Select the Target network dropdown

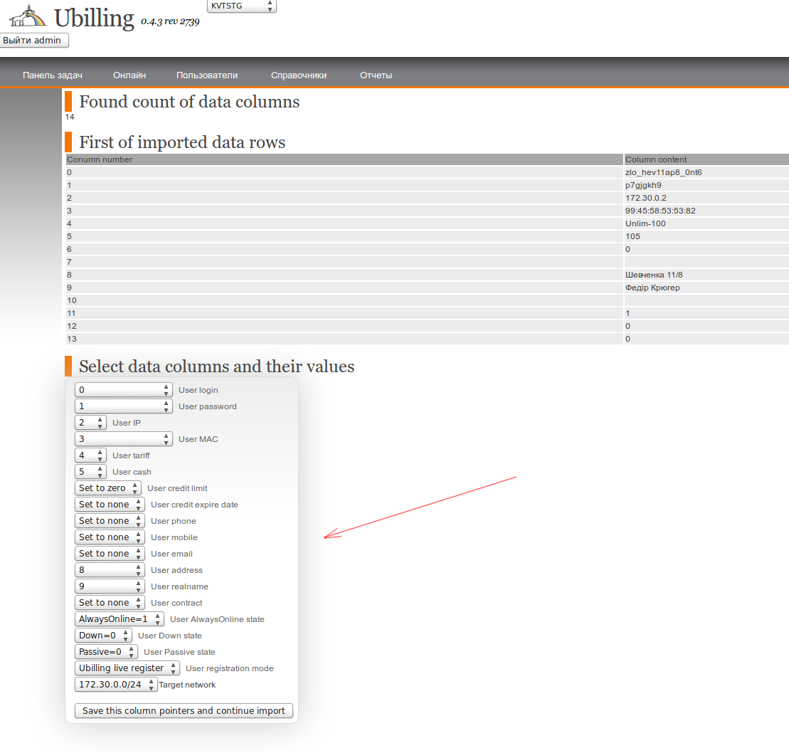[116, 685]
